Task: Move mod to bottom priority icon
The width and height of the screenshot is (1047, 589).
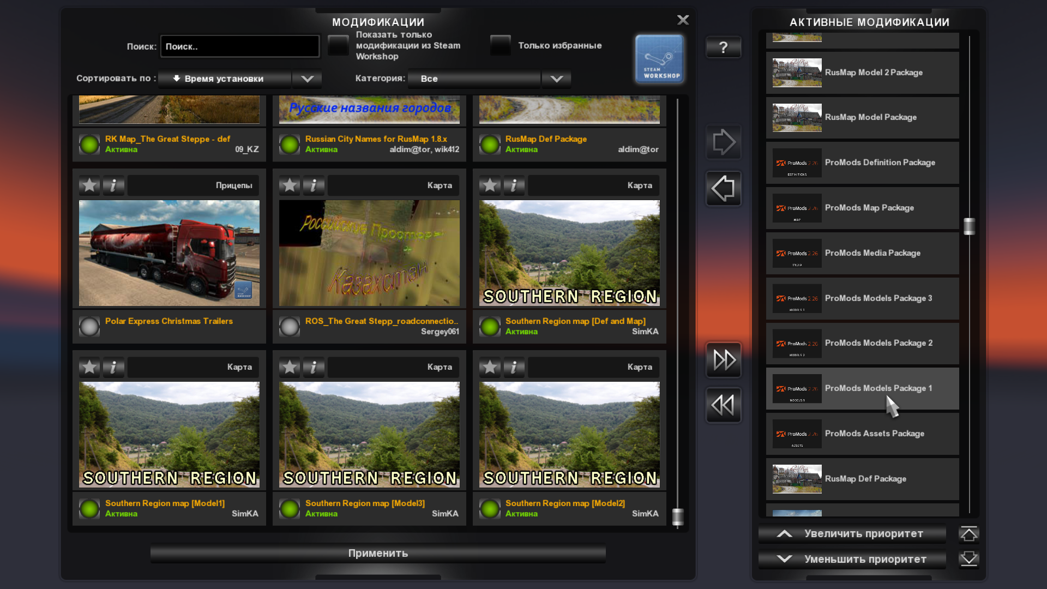Action: click(969, 559)
